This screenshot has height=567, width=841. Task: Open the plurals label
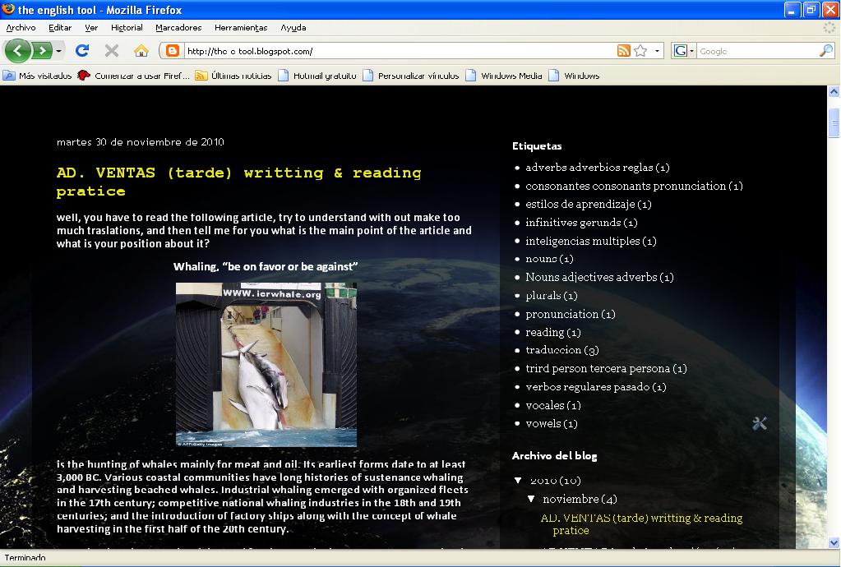pos(543,295)
